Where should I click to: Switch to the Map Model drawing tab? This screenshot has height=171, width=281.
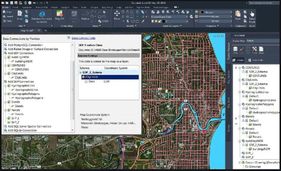pos(27,31)
